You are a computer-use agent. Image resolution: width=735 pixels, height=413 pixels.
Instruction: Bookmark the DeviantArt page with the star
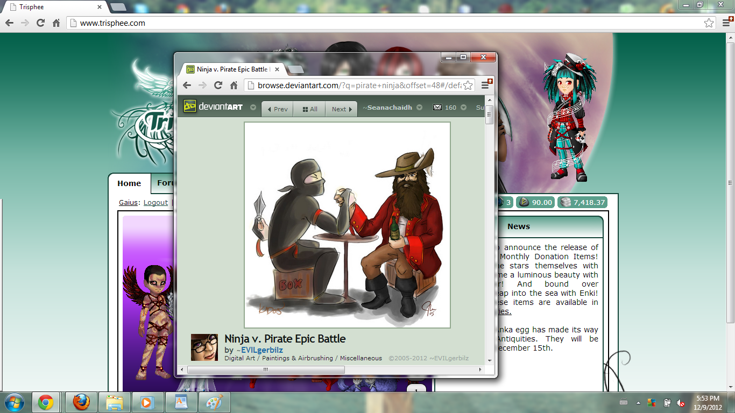(x=468, y=86)
